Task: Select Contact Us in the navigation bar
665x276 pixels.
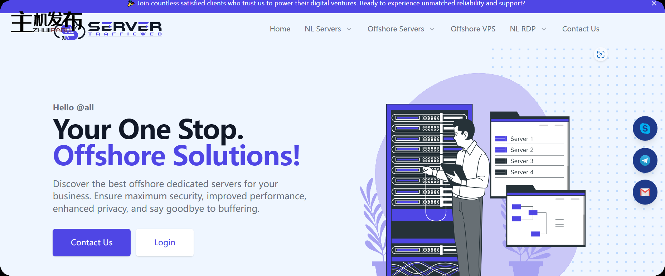Action: (x=581, y=29)
